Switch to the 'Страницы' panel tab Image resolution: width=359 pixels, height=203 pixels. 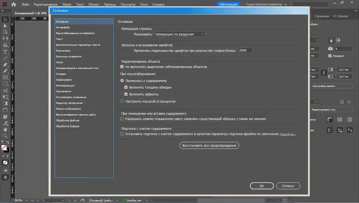click(x=322, y=16)
